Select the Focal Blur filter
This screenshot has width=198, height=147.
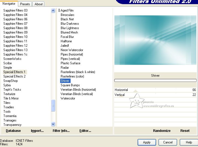tap(67, 37)
